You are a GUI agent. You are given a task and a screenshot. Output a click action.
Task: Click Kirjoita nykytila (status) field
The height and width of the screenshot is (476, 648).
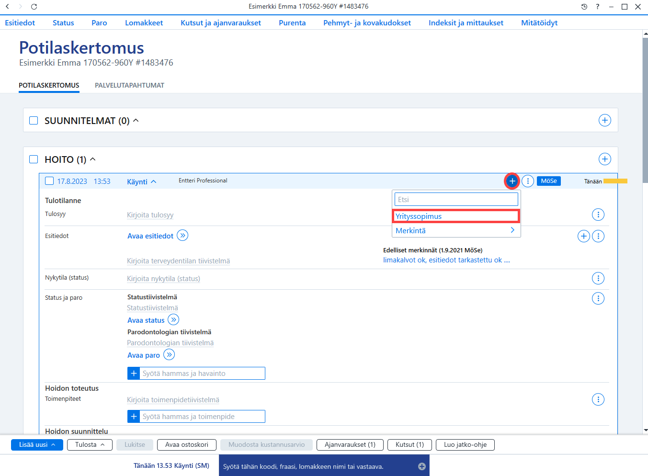(x=163, y=279)
